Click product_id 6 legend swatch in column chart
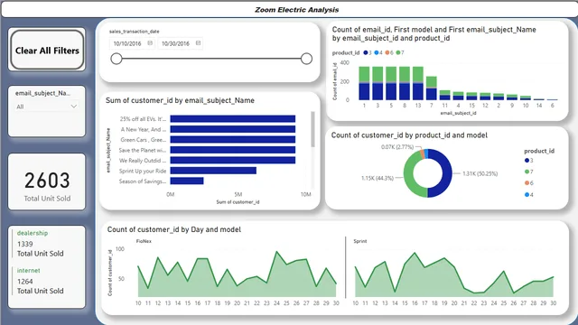Image resolution: width=578 pixels, height=325 pixels. (x=387, y=52)
